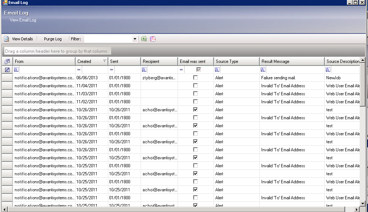The width and height of the screenshot is (368, 212).
Task: Toggle sent checkbox for 11/02/2011 row
Action: tap(195, 101)
